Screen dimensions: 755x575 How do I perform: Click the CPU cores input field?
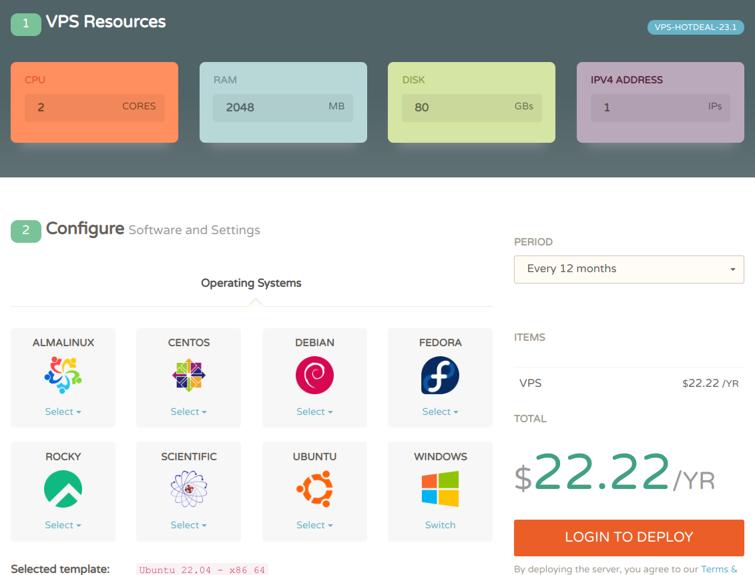pyautogui.click(x=94, y=107)
